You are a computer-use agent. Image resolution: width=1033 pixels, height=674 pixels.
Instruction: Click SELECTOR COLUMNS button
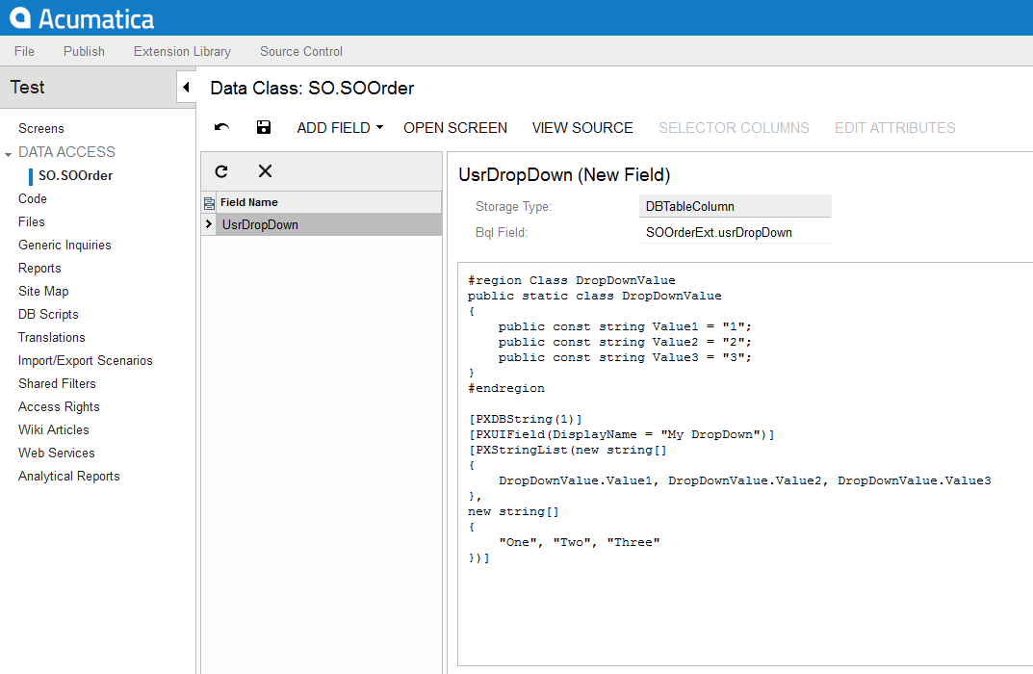coord(734,128)
